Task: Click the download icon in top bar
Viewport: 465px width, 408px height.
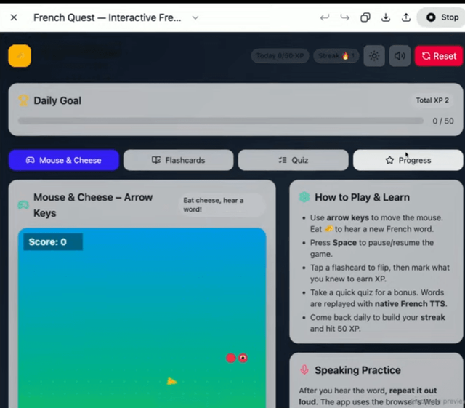Action: [x=386, y=17]
